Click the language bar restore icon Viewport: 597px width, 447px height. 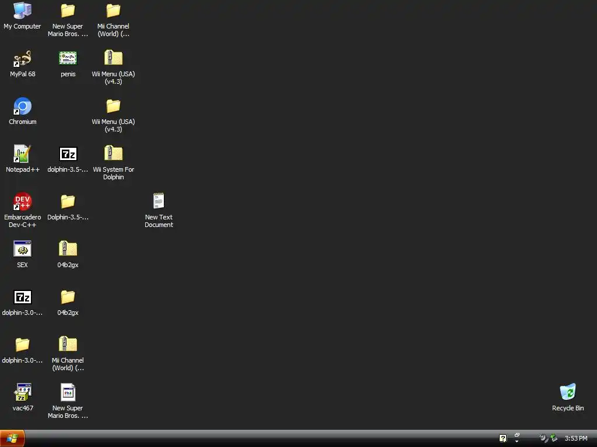(517, 435)
